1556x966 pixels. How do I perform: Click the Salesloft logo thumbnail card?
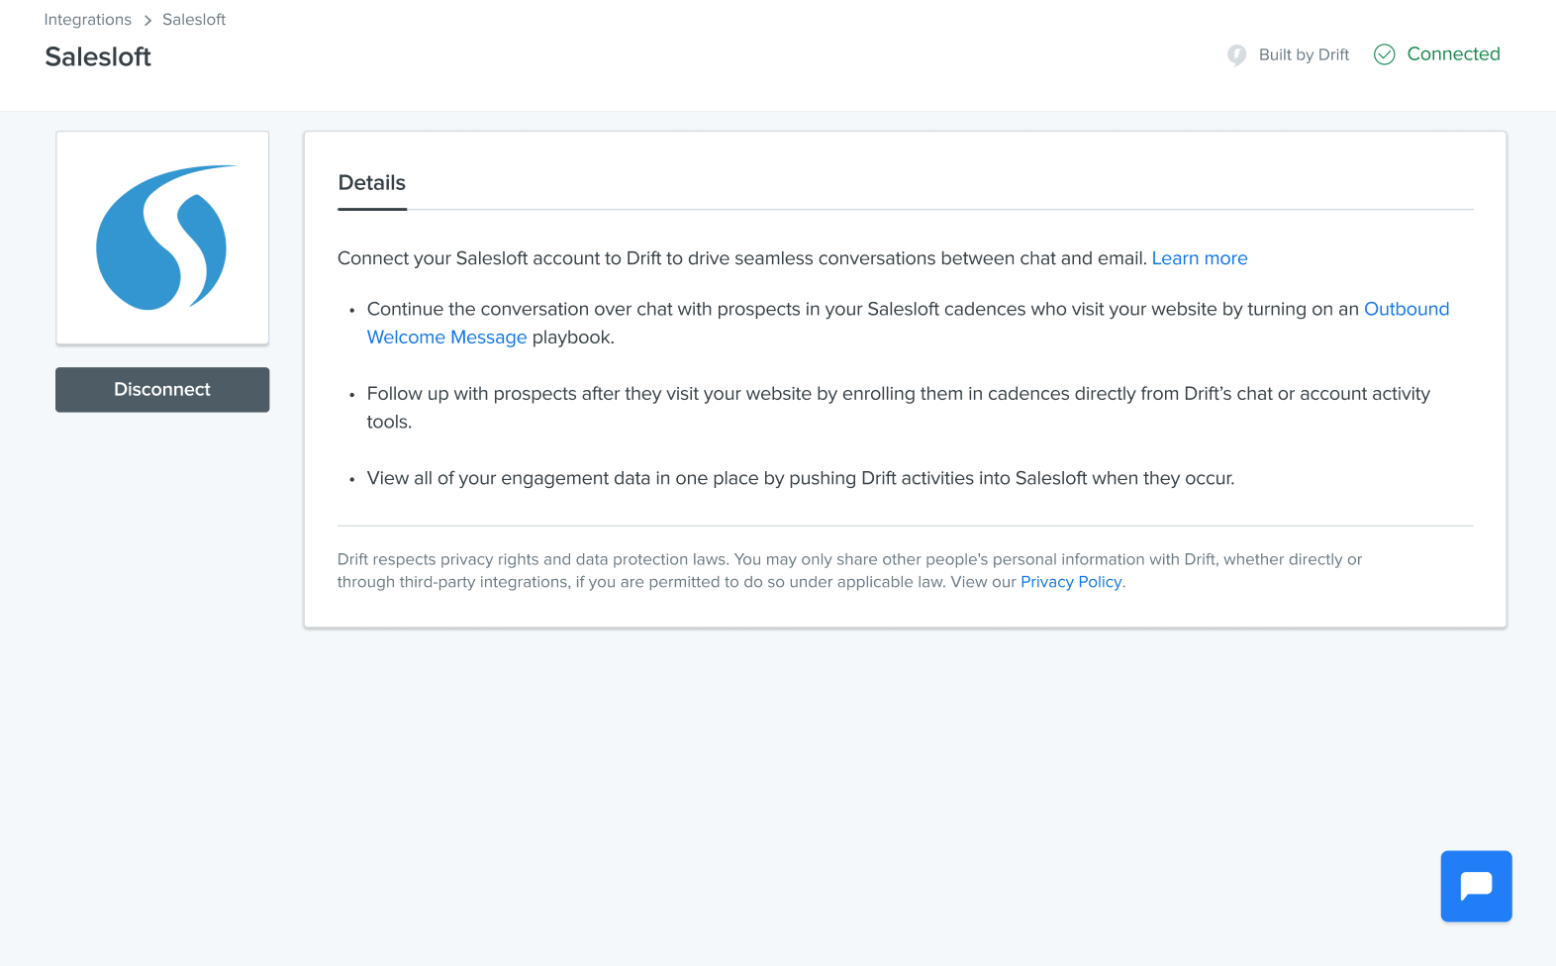(161, 238)
